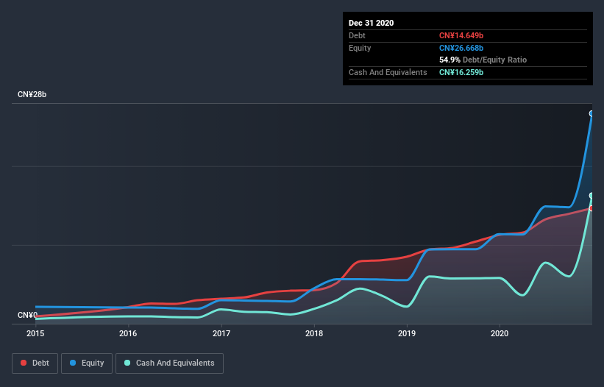Screen dimensions: 604x387
Task: Click the Debt value CN¥14.649b
Action: point(461,35)
